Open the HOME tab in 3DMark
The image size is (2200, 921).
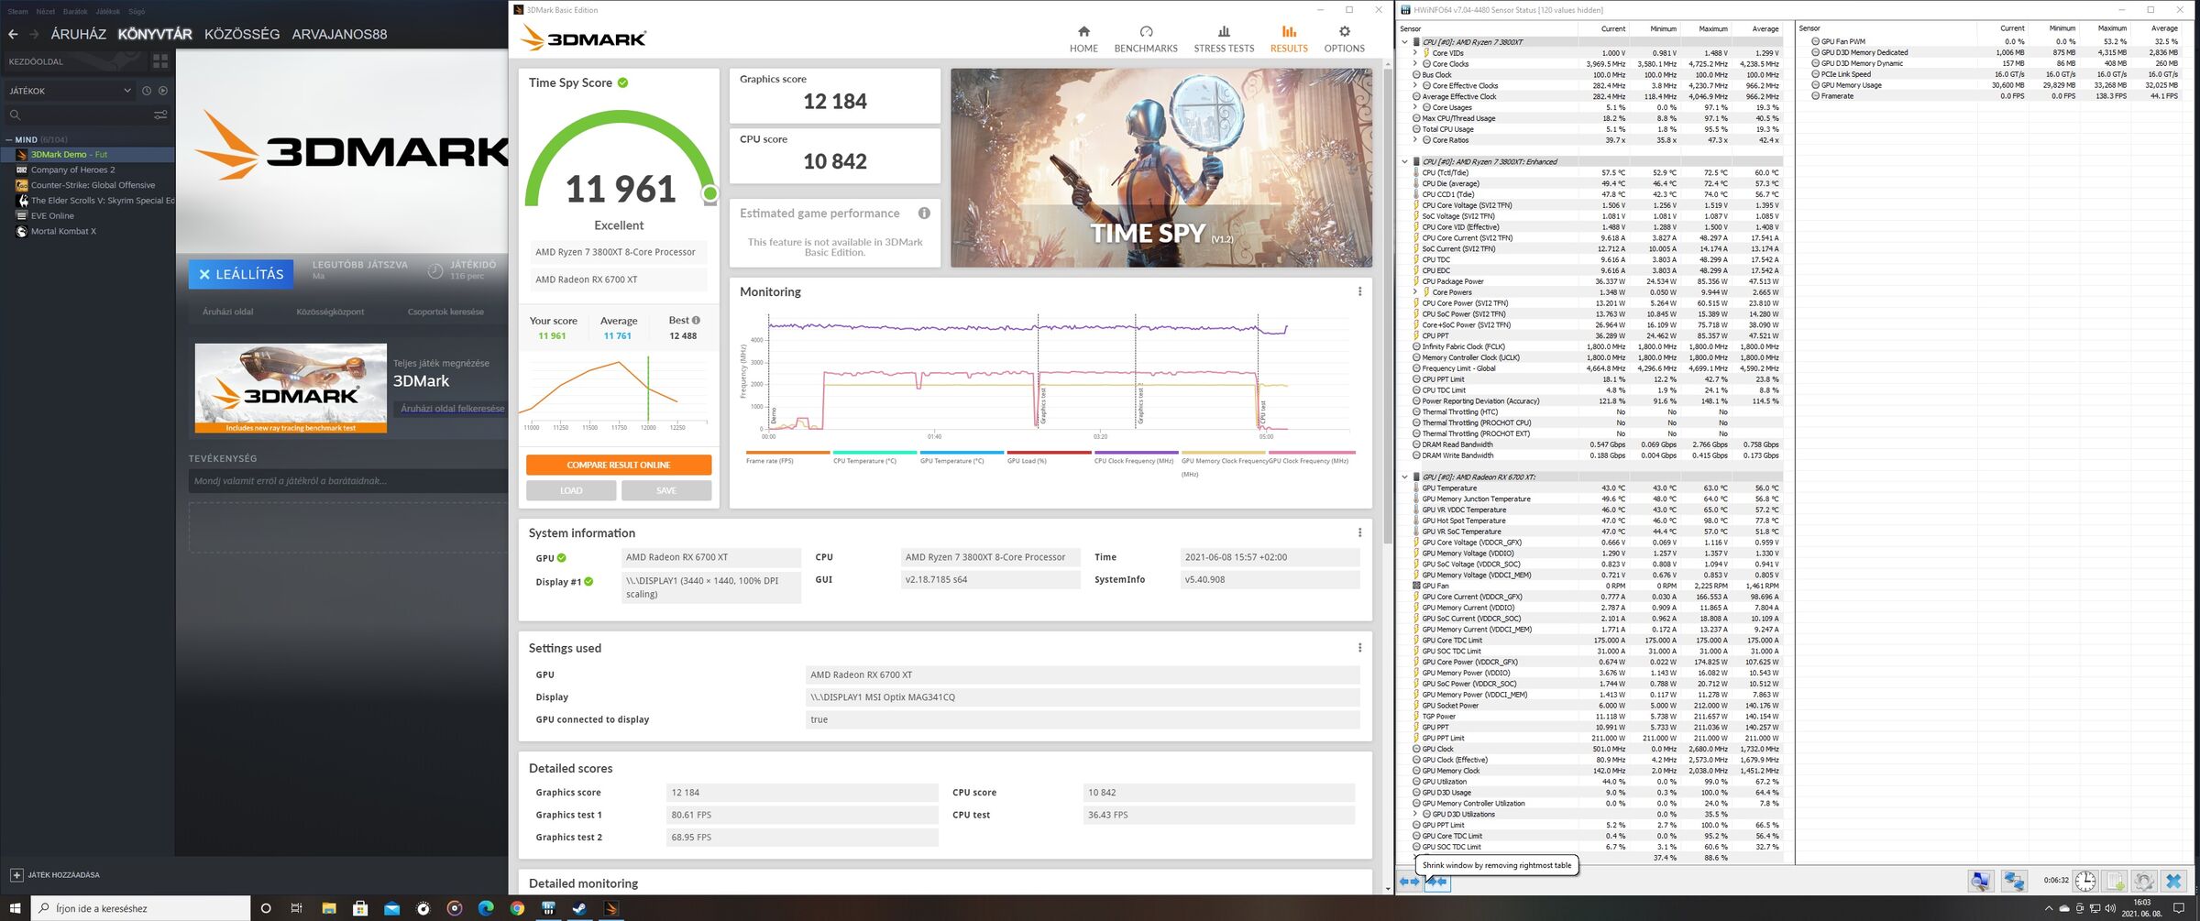click(x=1083, y=39)
